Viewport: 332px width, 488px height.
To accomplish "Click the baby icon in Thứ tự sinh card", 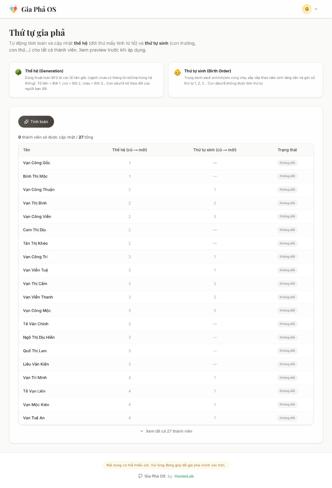I will 177,72.
